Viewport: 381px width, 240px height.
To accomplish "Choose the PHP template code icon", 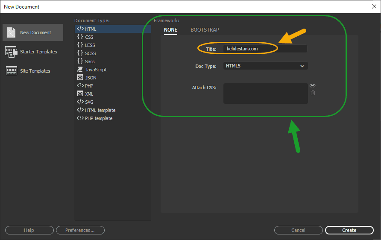I will pyautogui.click(x=80, y=118).
